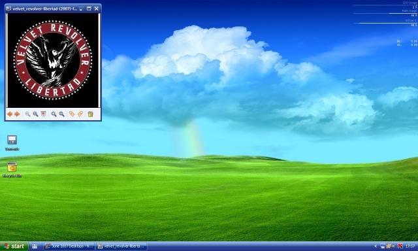The image size is (418, 251).
Task: Click the Velvet Revolver Libertad album image
Action: click(53, 61)
